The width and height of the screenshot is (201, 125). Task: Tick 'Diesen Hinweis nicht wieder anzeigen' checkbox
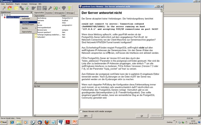click(81, 111)
